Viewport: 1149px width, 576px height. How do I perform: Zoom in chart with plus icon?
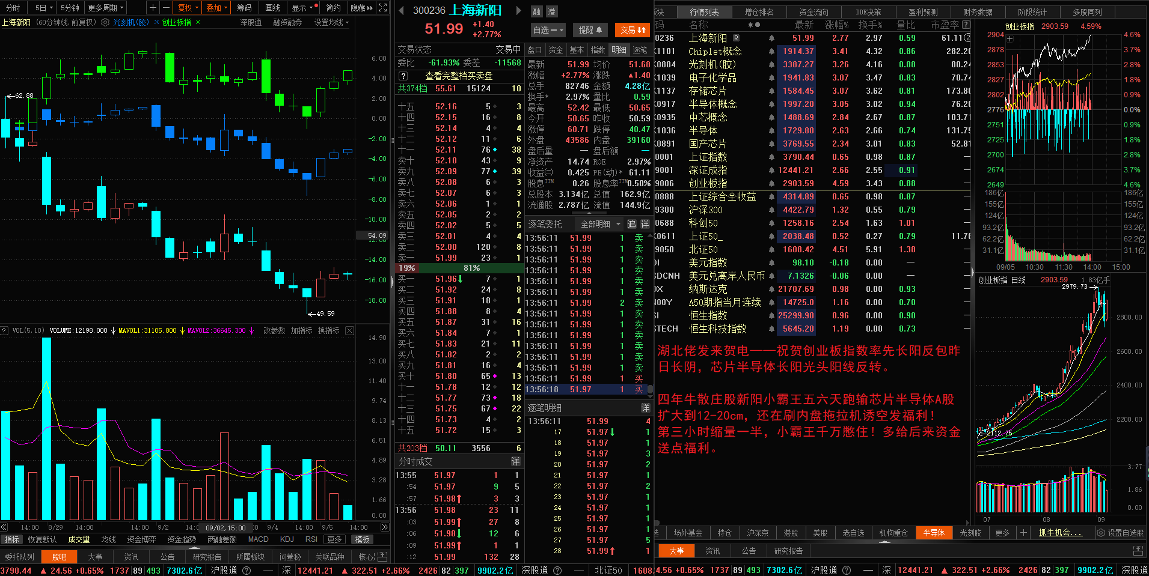(153, 8)
